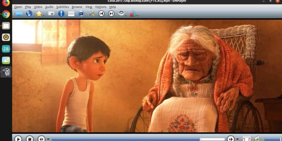Expand the ring icon dropdown arrow
Screen dimensions: 282x141
pyautogui.click(x=126, y=16)
